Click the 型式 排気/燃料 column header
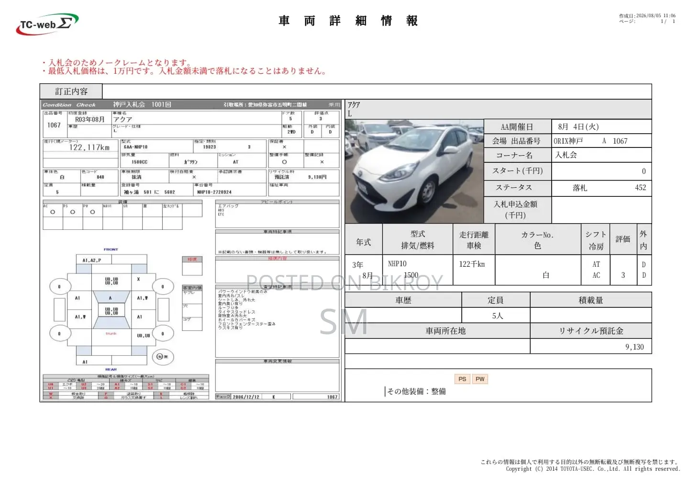The width and height of the screenshot is (689, 487). [x=418, y=240]
